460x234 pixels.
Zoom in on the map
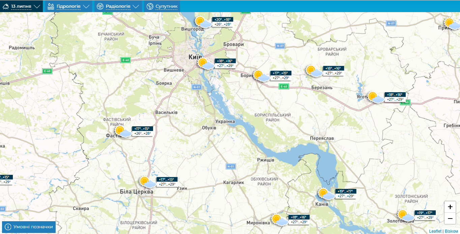[x=450, y=207]
